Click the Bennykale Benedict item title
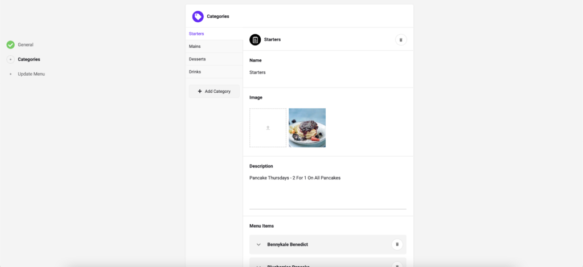 [x=288, y=244]
